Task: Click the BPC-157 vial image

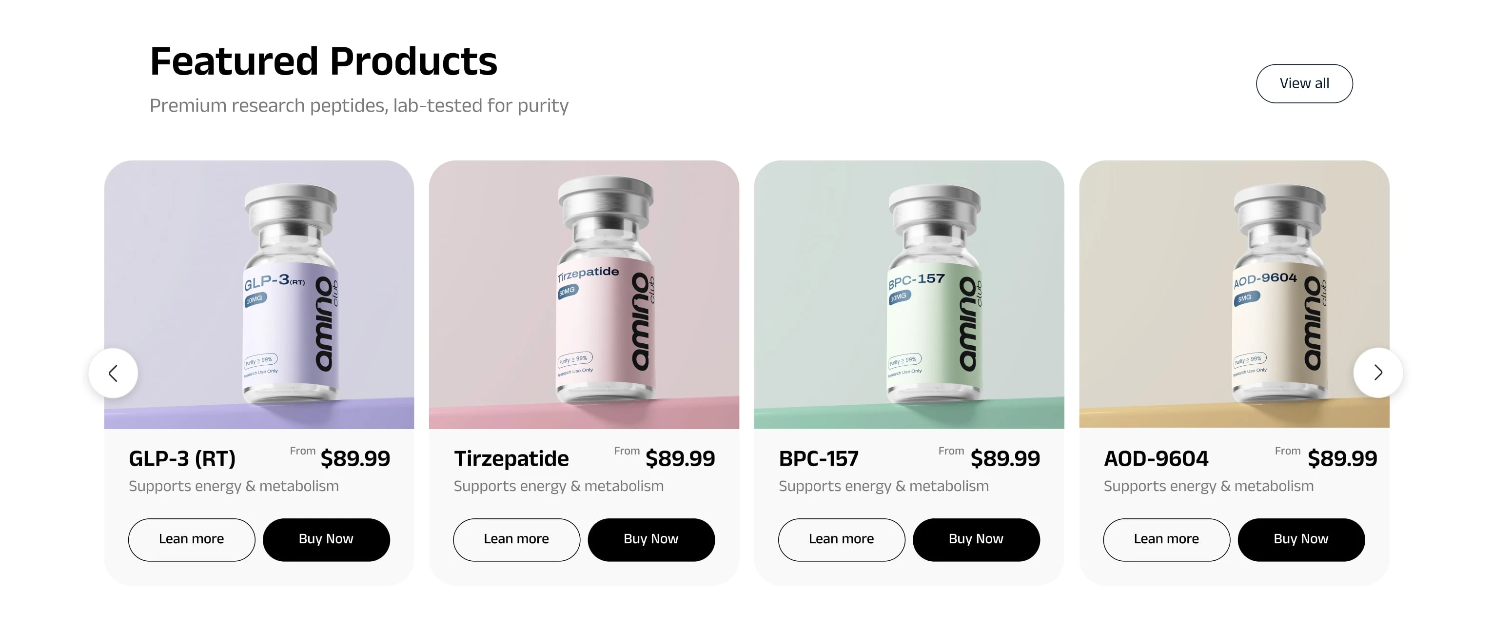Action: click(x=909, y=295)
